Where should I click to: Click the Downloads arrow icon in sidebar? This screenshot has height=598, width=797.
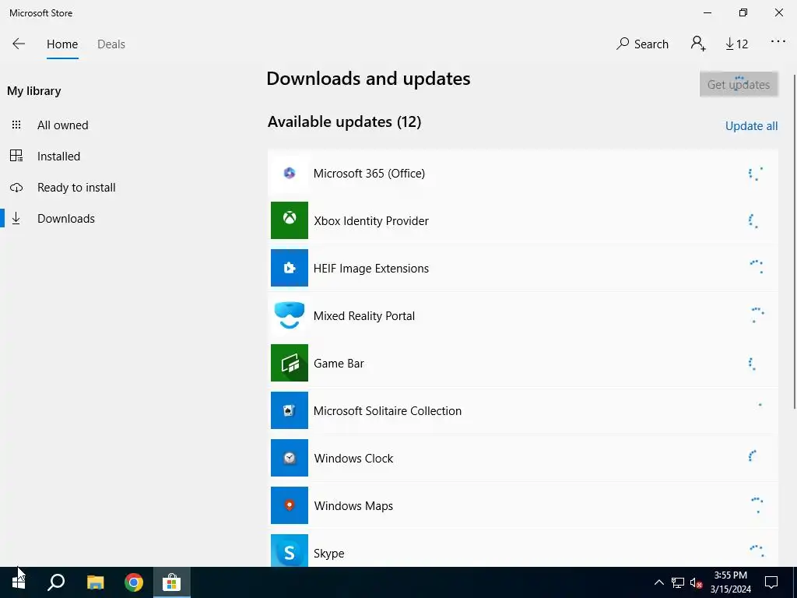pos(16,219)
